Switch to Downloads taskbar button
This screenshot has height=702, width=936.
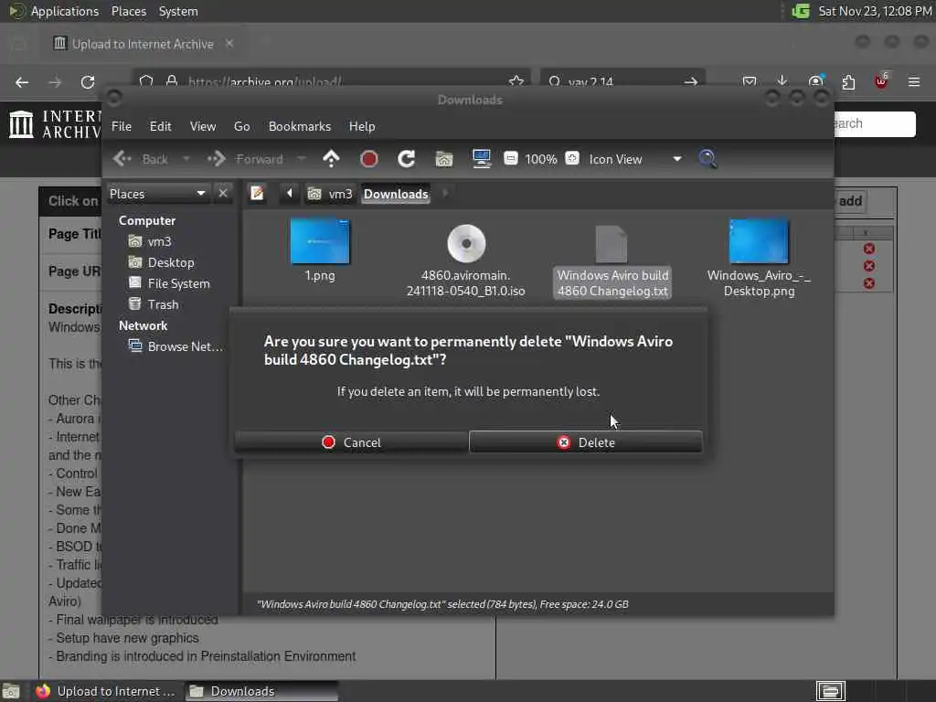[x=261, y=691]
